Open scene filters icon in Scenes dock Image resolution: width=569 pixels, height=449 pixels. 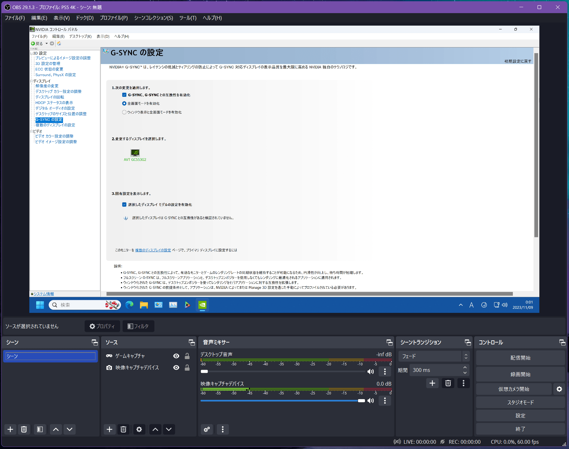coord(40,429)
